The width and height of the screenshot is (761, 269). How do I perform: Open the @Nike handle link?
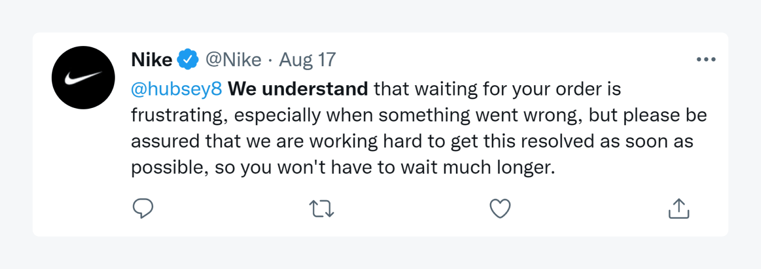coord(233,60)
